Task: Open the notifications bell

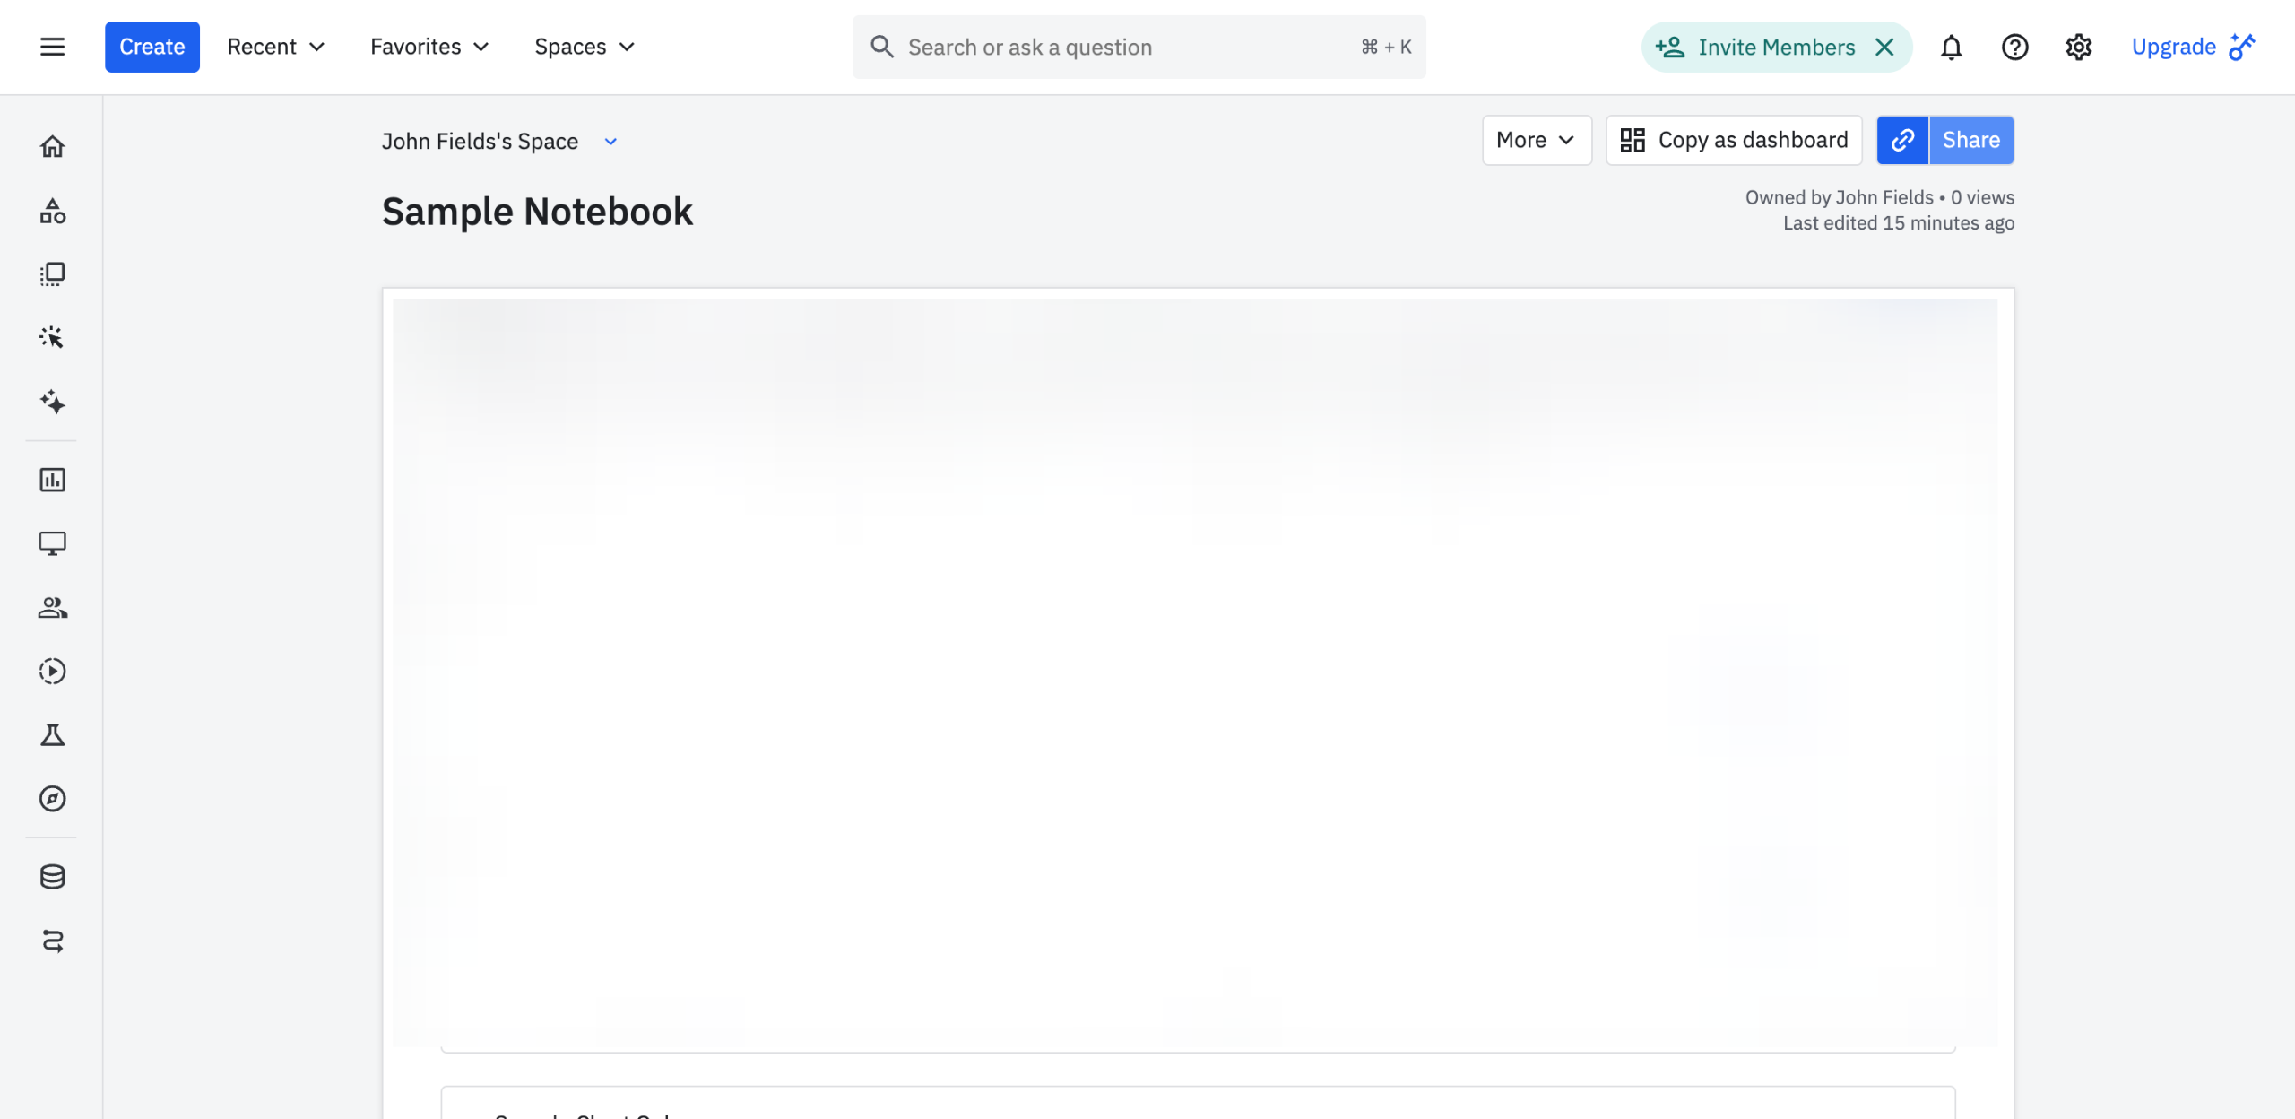Action: pyautogui.click(x=1951, y=47)
